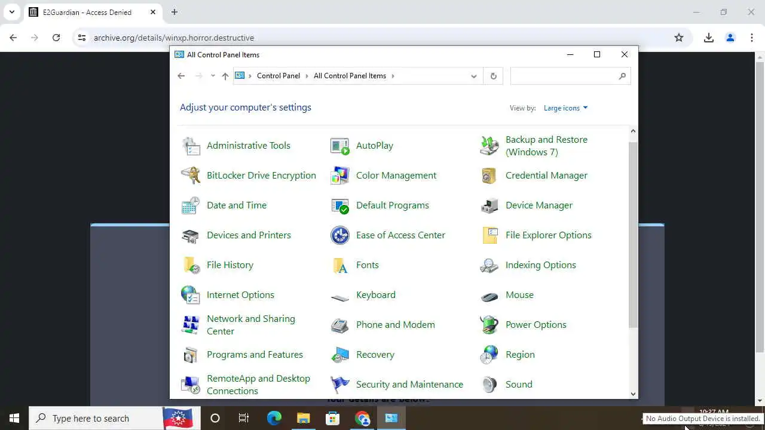Open Backup and Restore icon
The width and height of the screenshot is (765, 430).
point(489,146)
